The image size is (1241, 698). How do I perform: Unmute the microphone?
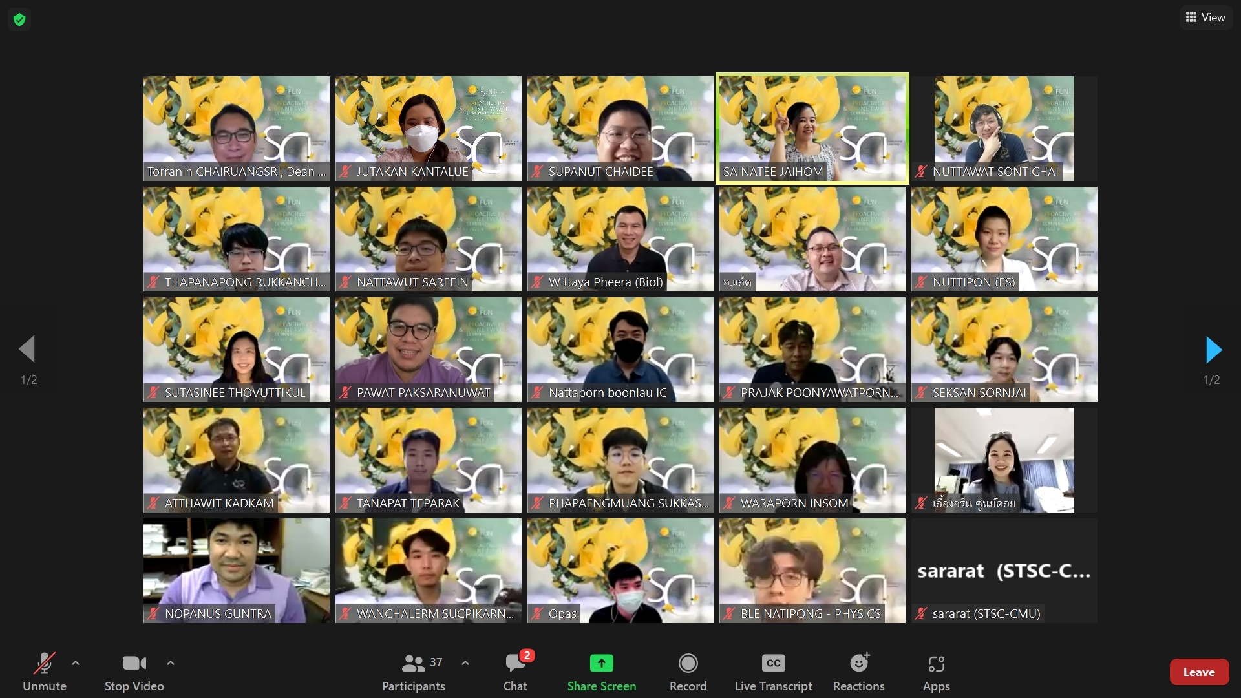(44, 671)
